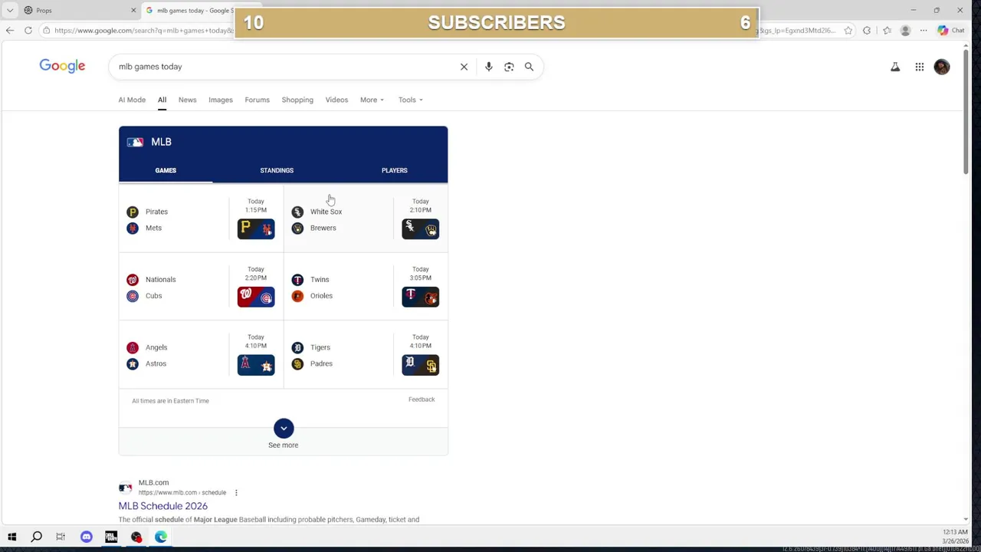Open the Tigers vs Padres game
Viewport: 981px width, 552px height.
tap(366, 354)
